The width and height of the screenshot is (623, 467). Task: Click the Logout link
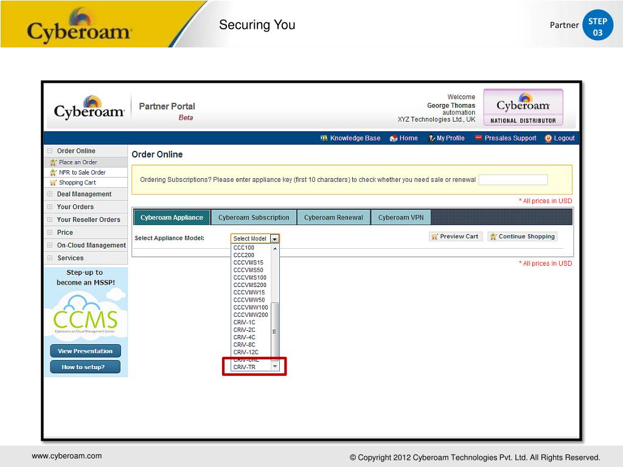tap(564, 138)
